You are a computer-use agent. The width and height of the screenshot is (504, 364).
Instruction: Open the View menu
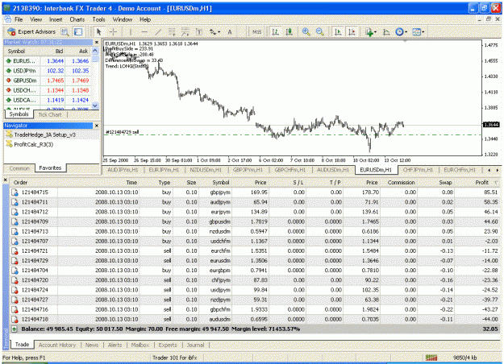pos(36,19)
